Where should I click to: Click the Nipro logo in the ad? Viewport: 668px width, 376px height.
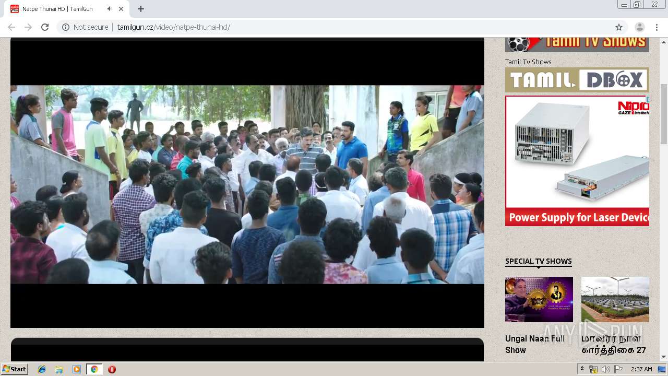click(633, 107)
